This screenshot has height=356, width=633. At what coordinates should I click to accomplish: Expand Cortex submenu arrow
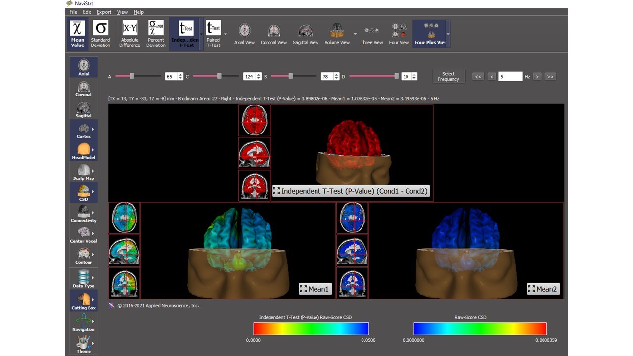[93, 129]
